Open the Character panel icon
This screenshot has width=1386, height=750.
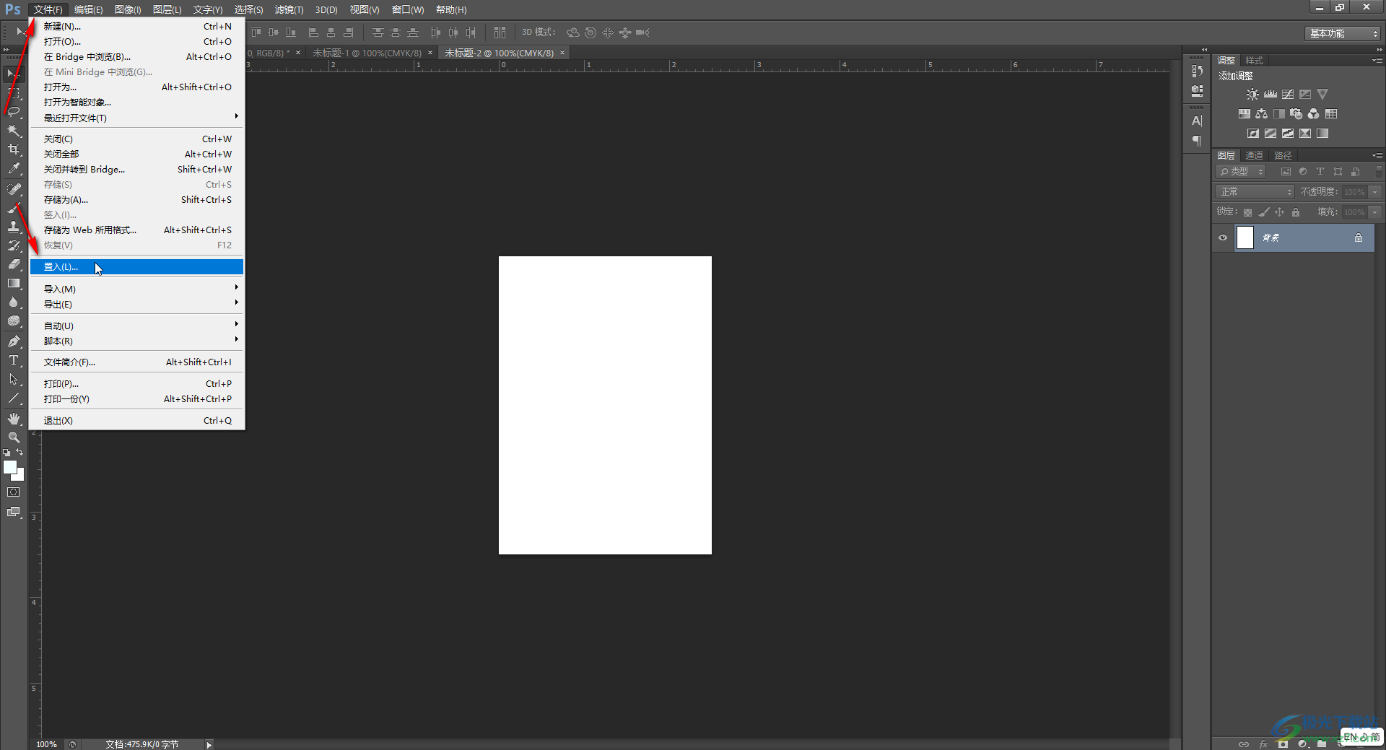point(1198,121)
